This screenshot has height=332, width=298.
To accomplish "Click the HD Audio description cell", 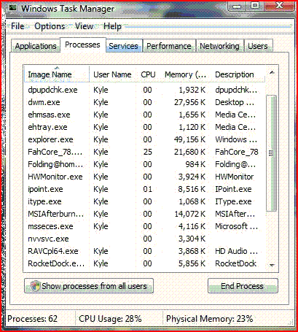I will [x=236, y=251].
